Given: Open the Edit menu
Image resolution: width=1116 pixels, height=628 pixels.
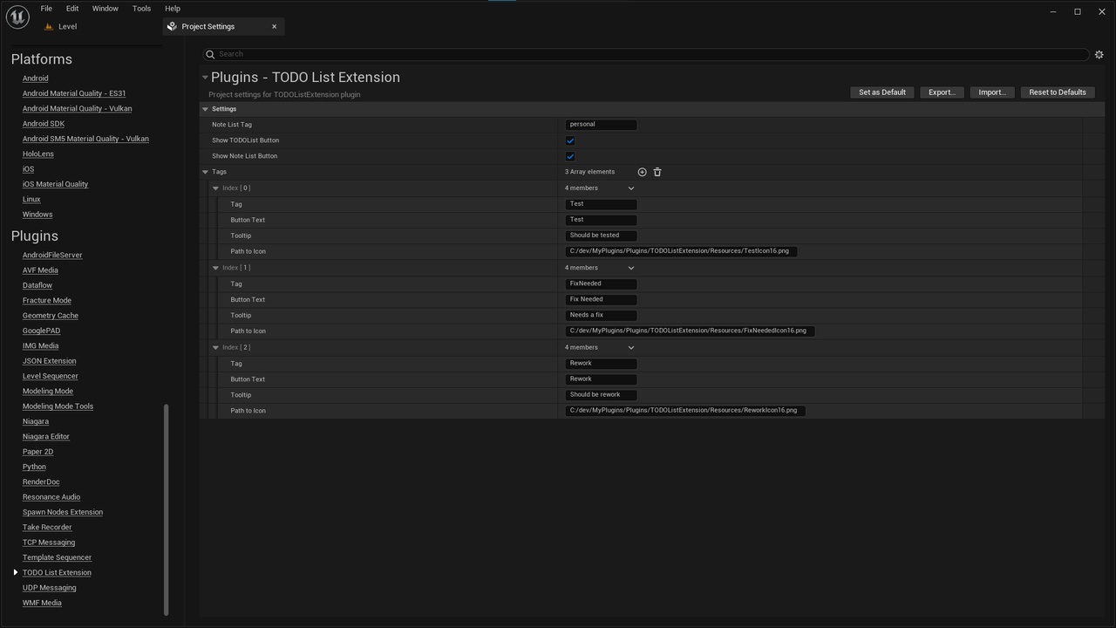Looking at the screenshot, I should (72, 9).
